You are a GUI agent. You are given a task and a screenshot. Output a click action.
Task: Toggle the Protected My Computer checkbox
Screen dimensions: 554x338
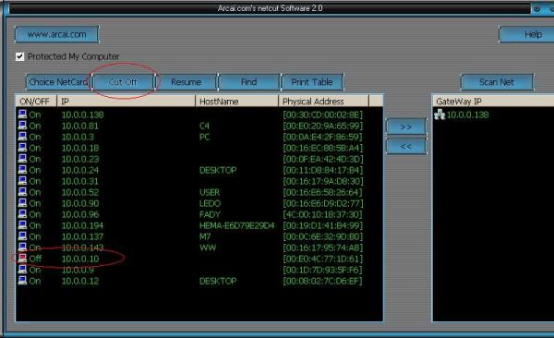coord(19,56)
